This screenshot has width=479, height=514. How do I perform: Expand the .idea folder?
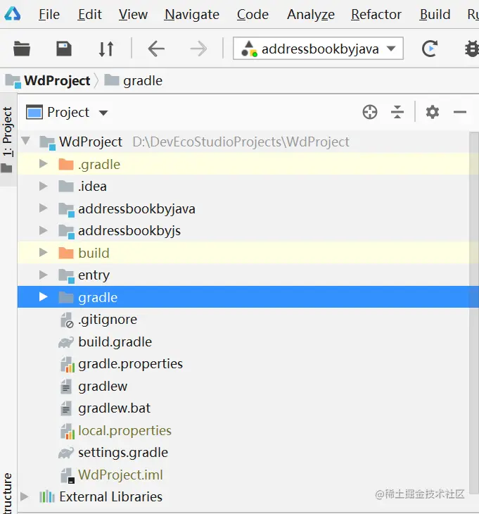click(x=43, y=186)
